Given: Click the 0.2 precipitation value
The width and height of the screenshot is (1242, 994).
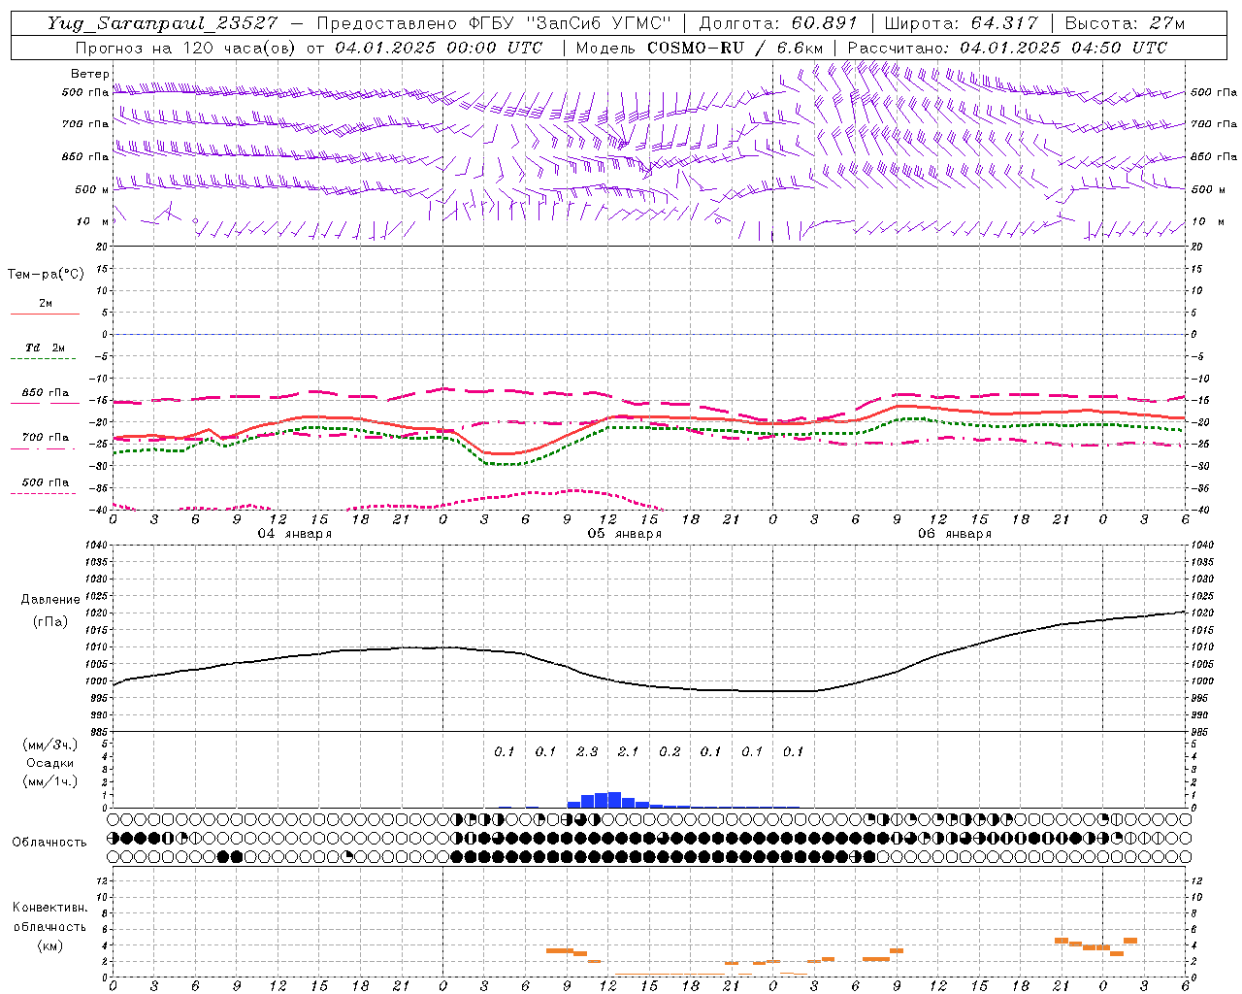Looking at the screenshot, I should pyautogui.click(x=670, y=751).
